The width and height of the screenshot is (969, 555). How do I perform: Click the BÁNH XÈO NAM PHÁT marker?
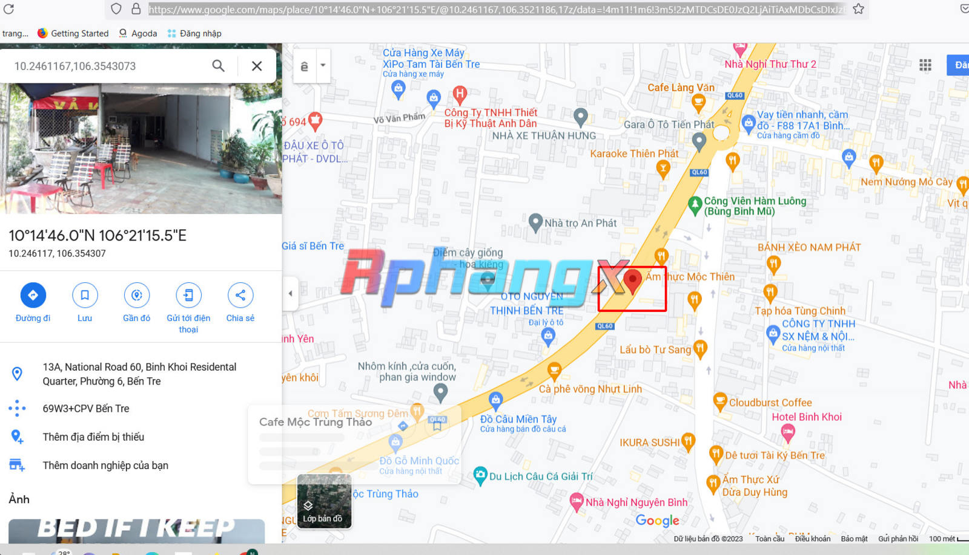click(773, 264)
